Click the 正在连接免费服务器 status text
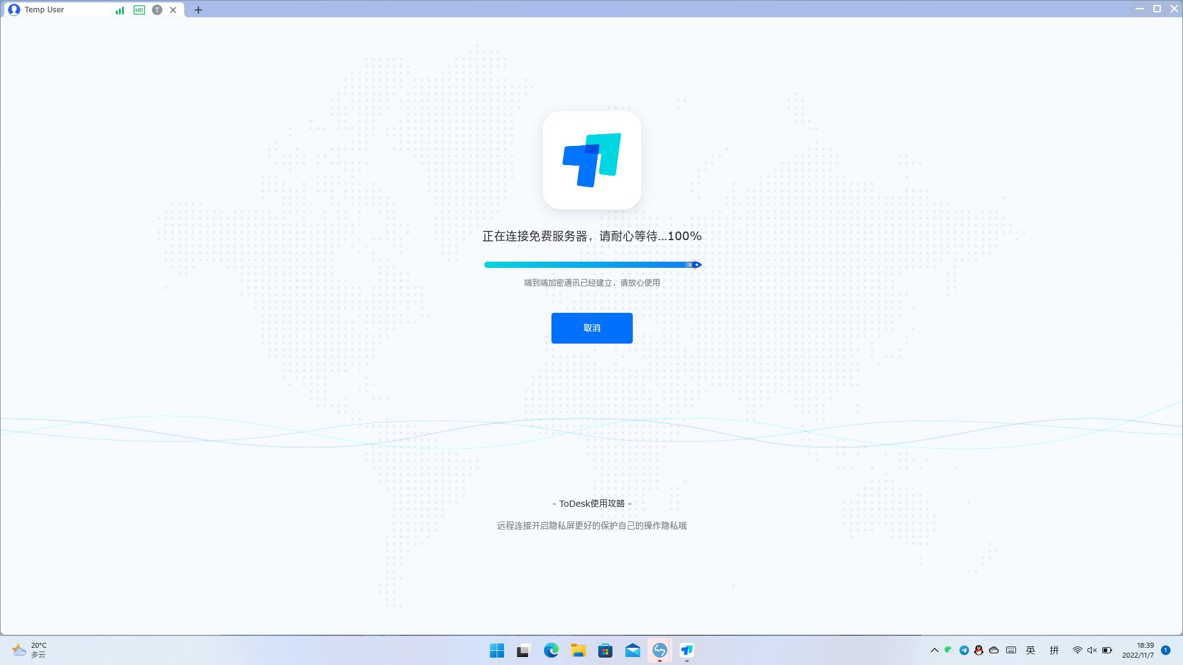 (x=592, y=236)
